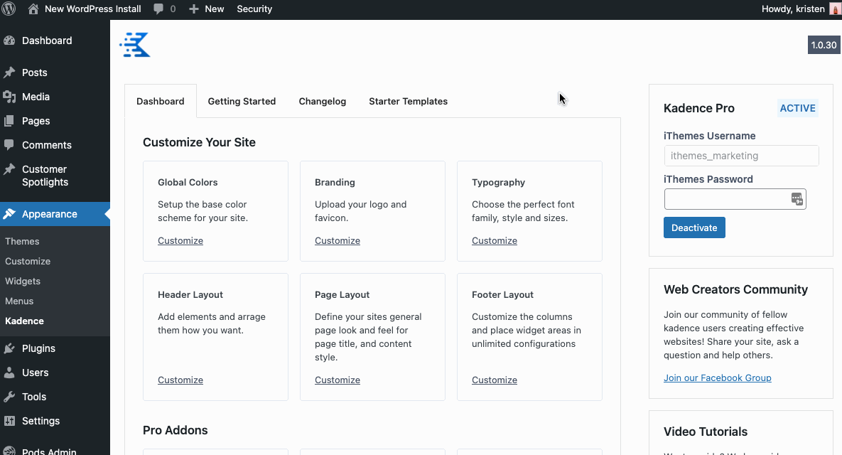Expand the New content menu
The image size is (842, 455).
207,9
